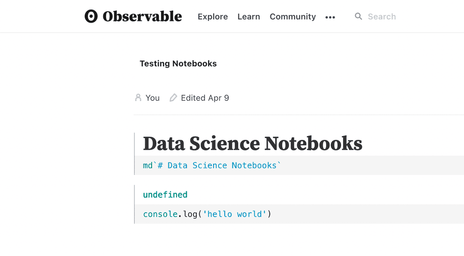Open the ellipsis overflow menu in navbar

click(330, 17)
